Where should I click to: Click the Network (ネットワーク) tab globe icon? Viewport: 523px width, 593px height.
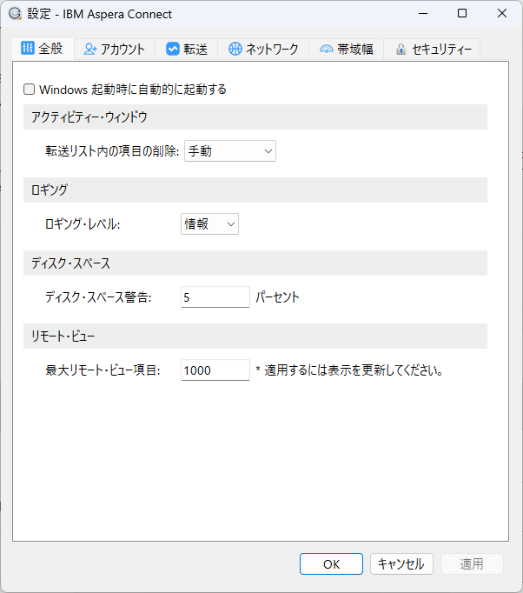pyautogui.click(x=235, y=50)
